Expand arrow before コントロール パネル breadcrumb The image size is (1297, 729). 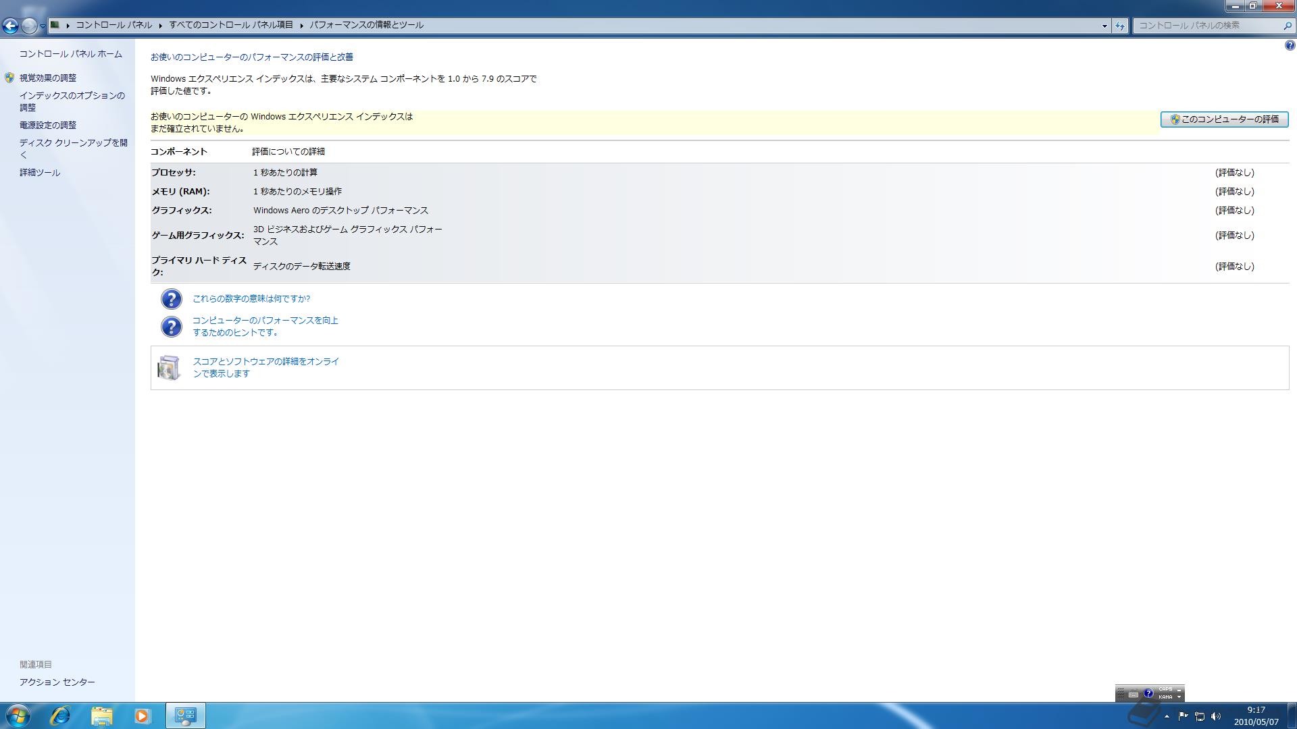pyautogui.click(x=68, y=26)
